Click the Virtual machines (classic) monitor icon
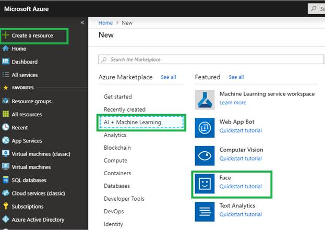The width and height of the screenshot is (325, 231). click(6, 153)
